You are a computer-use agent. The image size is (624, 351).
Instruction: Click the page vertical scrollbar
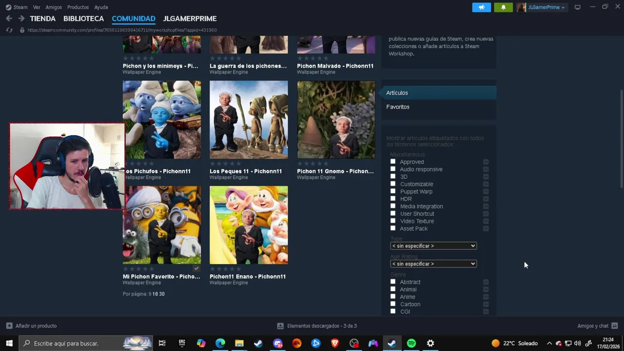pyautogui.click(x=621, y=139)
